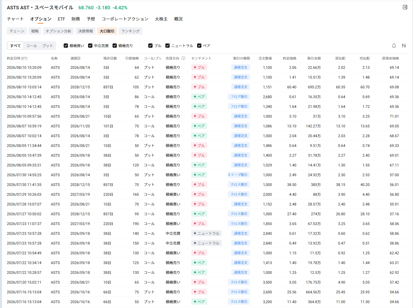Open the 財務 tab
The width and height of the screenshot is (415, 308).
(76, 19)
